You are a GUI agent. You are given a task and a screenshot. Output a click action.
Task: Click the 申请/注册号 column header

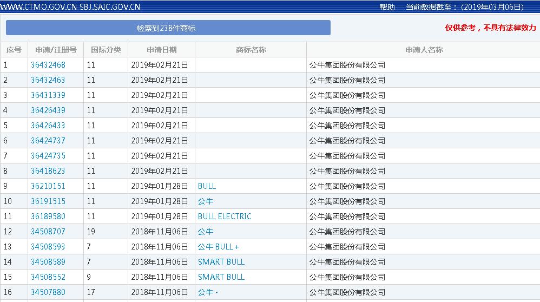click(56, 50)
